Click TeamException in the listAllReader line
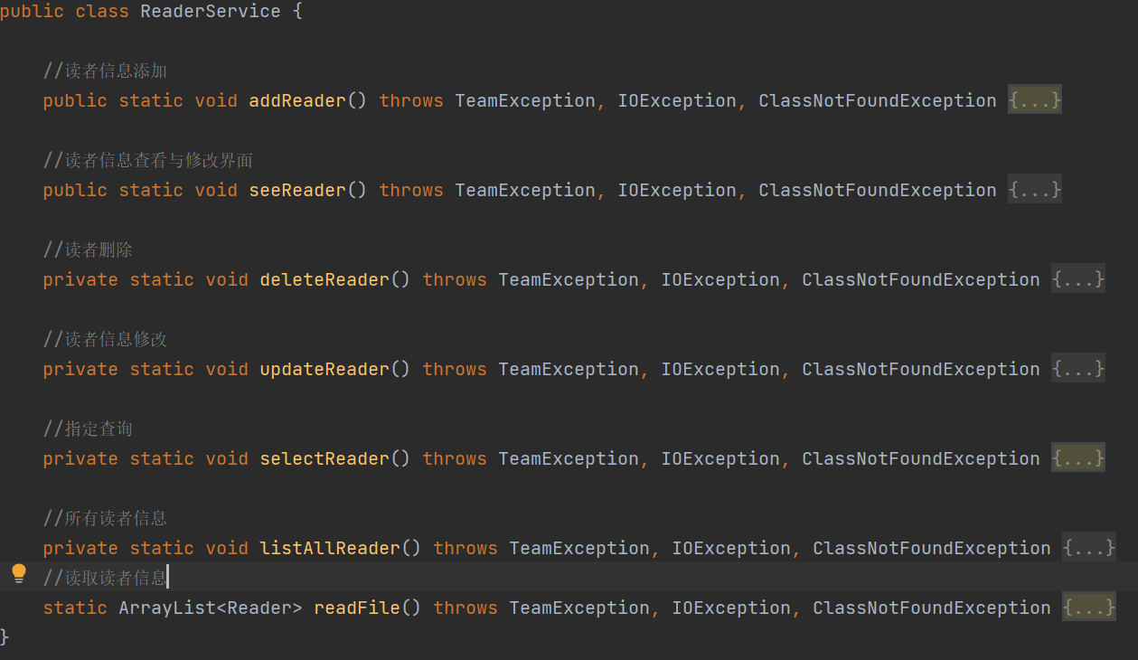 579,548
